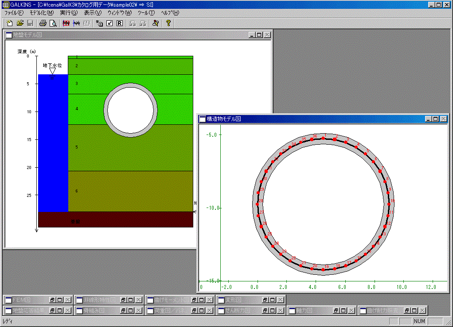This screenshot has height=327, width=453.
Task: Open Print Preview from the toolbar
Action: [53, 23]
